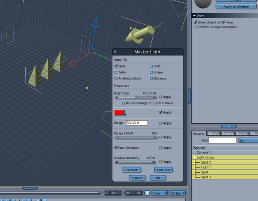Open the 30 fps frame rate dropdown
Screen dimensions: 258x201
pyautogui.click(x=178, y=193)
